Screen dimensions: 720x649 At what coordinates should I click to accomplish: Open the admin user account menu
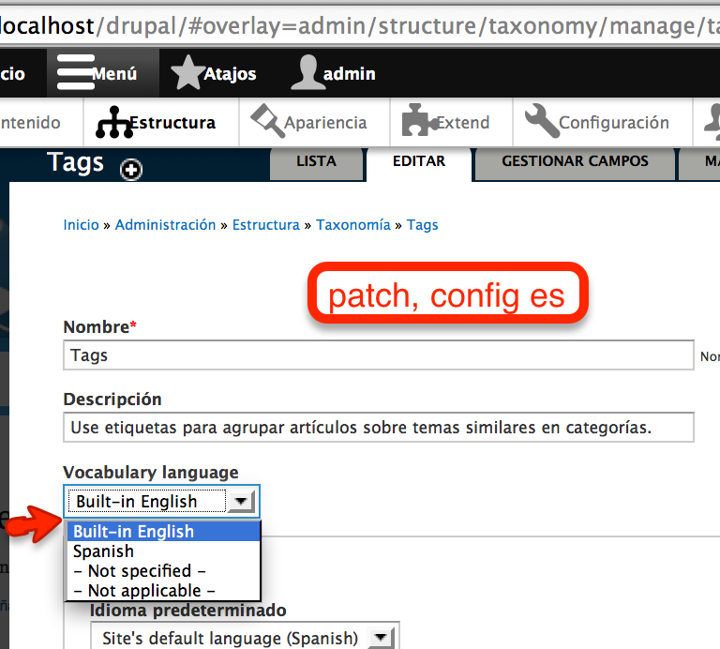pyautogui.click(x=334, y=73)
